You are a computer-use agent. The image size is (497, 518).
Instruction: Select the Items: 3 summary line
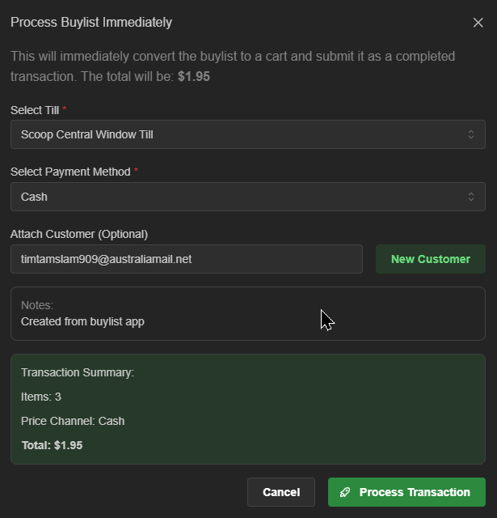[41, 397]
